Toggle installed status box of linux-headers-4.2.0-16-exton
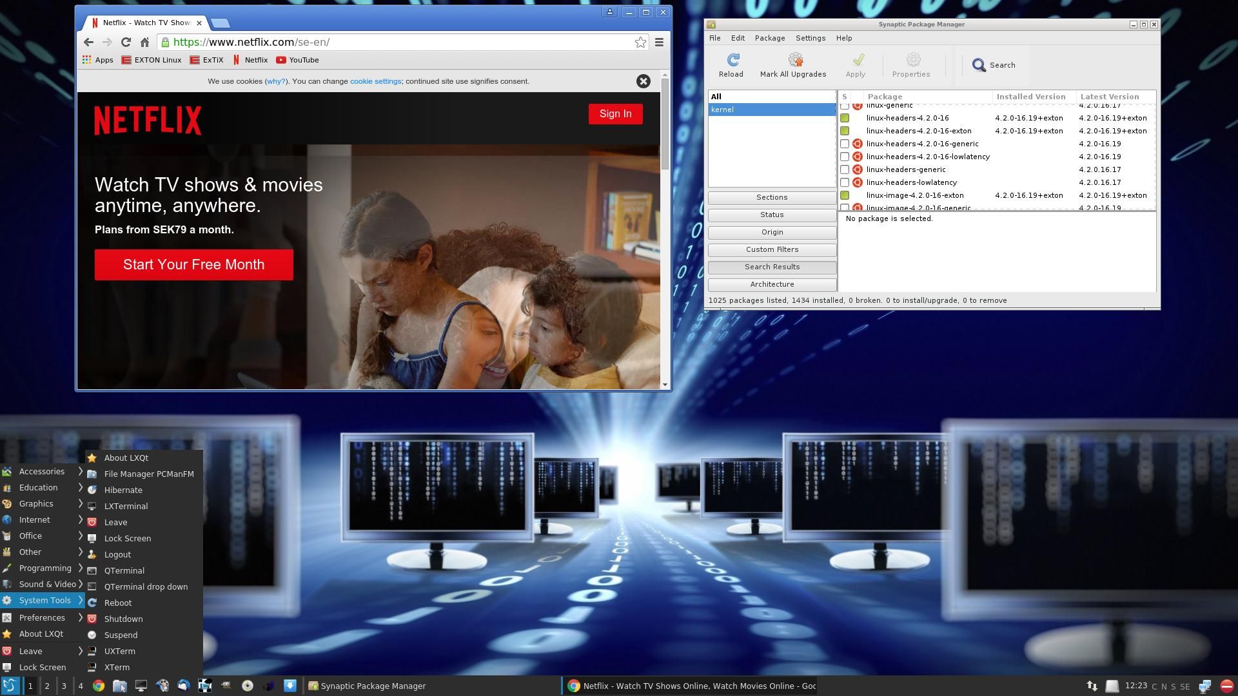The image size is (1238, 696). pos(844,131)
